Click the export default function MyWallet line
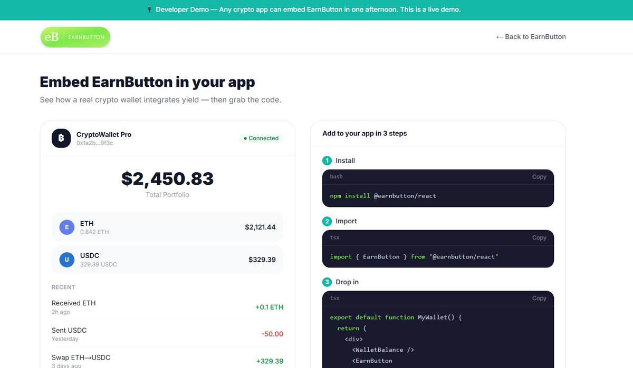Image resolution: width=633 pixels, height=368 pixels. (x=396, y=317)
